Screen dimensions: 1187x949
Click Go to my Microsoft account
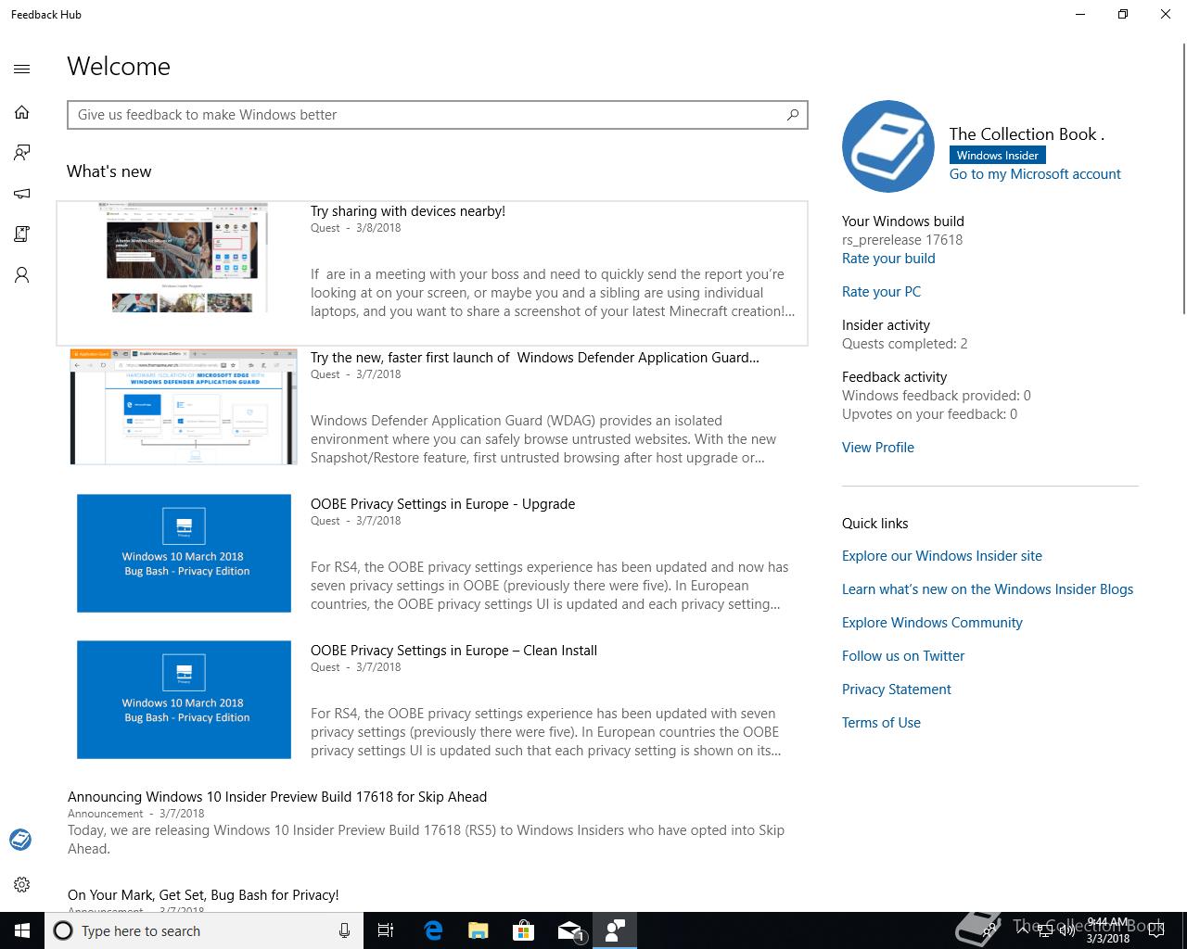[x=1035, y=174]
